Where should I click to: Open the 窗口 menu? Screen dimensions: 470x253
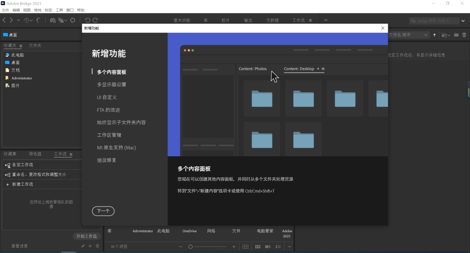click(x=70, y=10)
